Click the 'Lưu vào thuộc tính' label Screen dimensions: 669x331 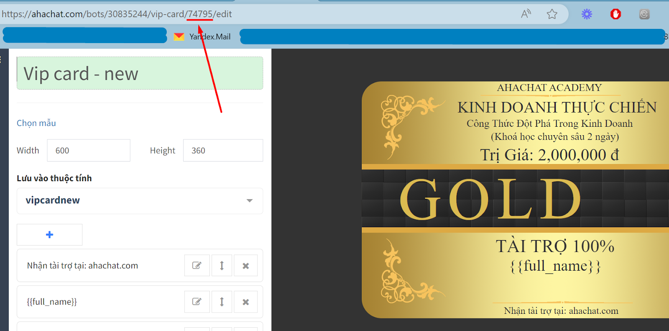pos(54,178)
